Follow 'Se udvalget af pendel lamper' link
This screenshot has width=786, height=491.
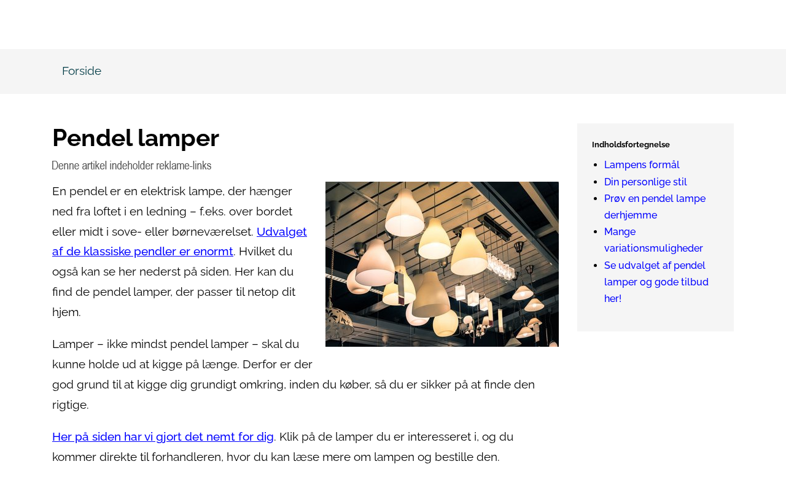click(x=656, y=282)
